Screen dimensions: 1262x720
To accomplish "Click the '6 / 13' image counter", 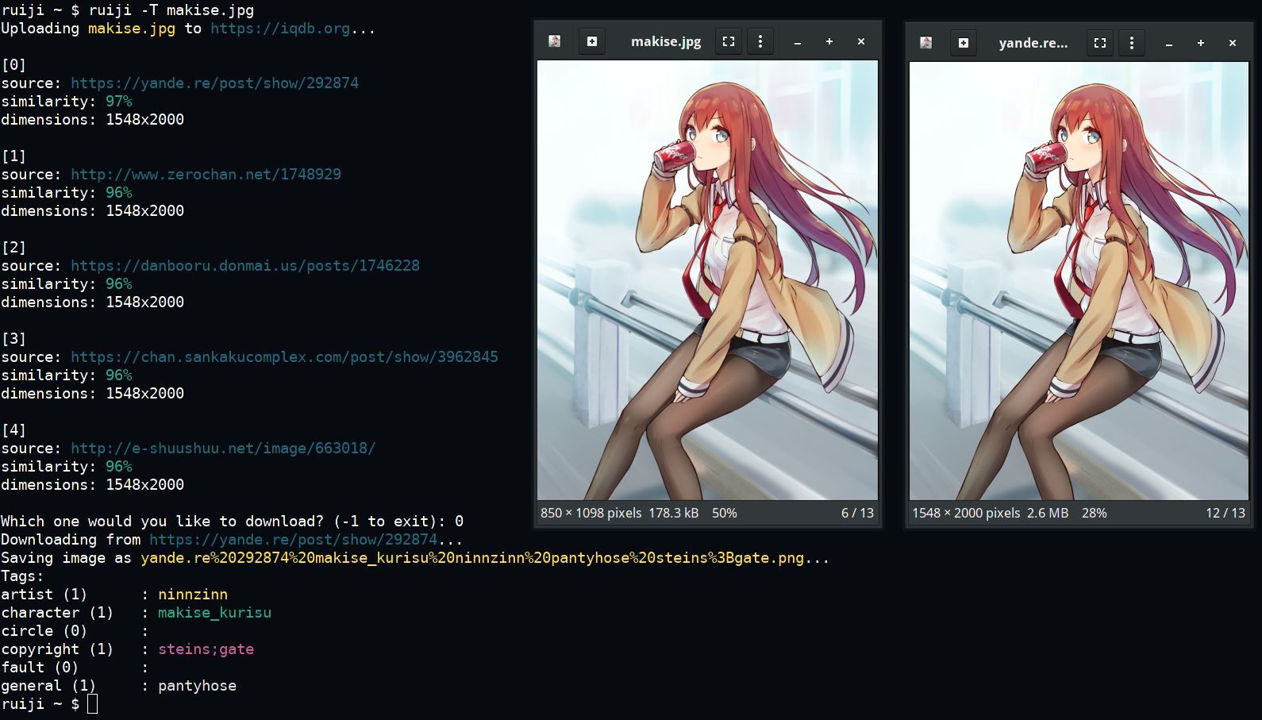I will pyautogui.click(x=857, y=513).
